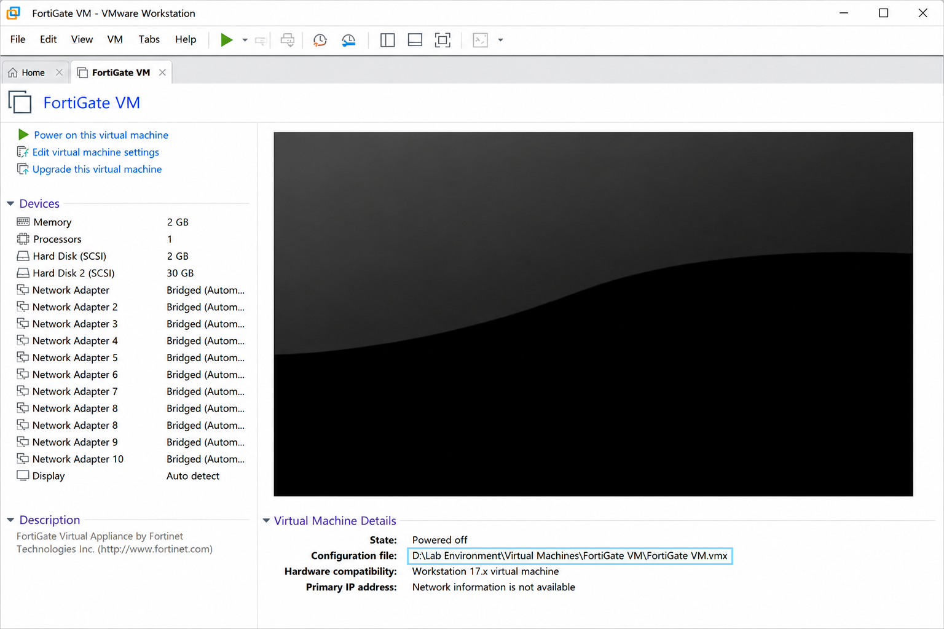Click the console view toolbar icon
Viewport: 944px width, 629px height.
pyautogui.click(x=480, y=40)
